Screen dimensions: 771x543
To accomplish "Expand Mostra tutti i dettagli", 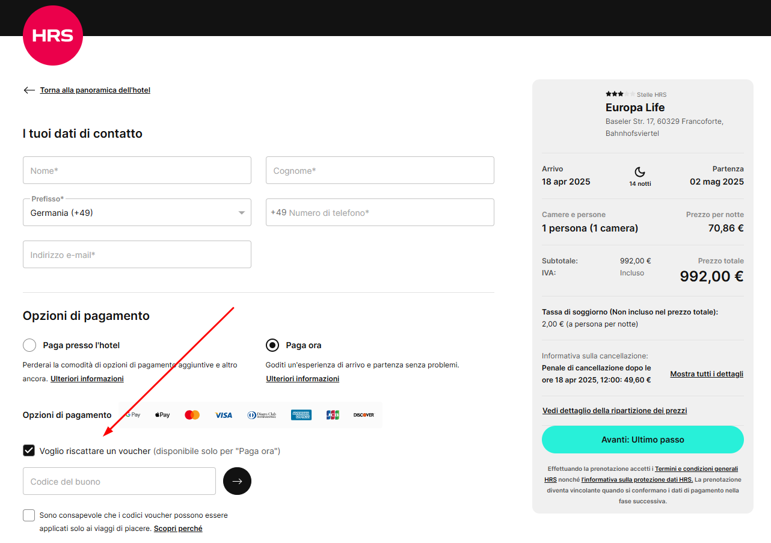I will click(x=707, y=374).
